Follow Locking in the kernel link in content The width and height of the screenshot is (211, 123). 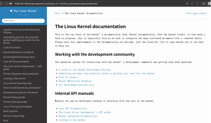click(72, 120)
